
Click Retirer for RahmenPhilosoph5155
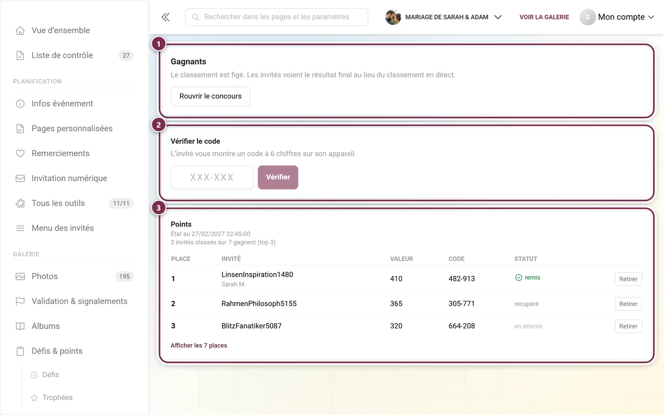point(628,304)
